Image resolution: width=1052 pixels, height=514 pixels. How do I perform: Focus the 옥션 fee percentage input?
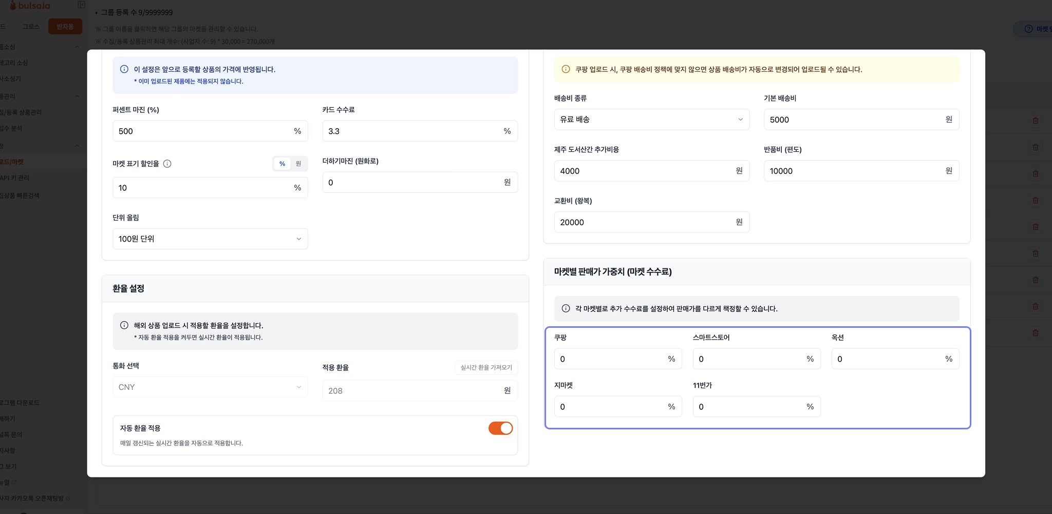pos(895,359)
